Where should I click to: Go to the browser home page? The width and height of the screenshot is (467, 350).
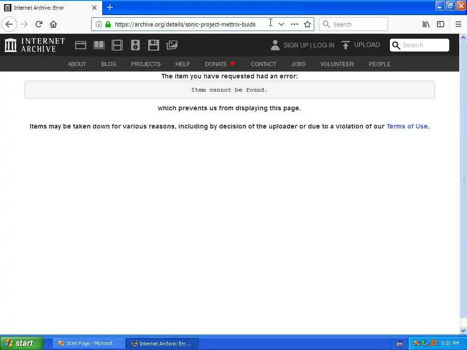(x=53, y=24)
